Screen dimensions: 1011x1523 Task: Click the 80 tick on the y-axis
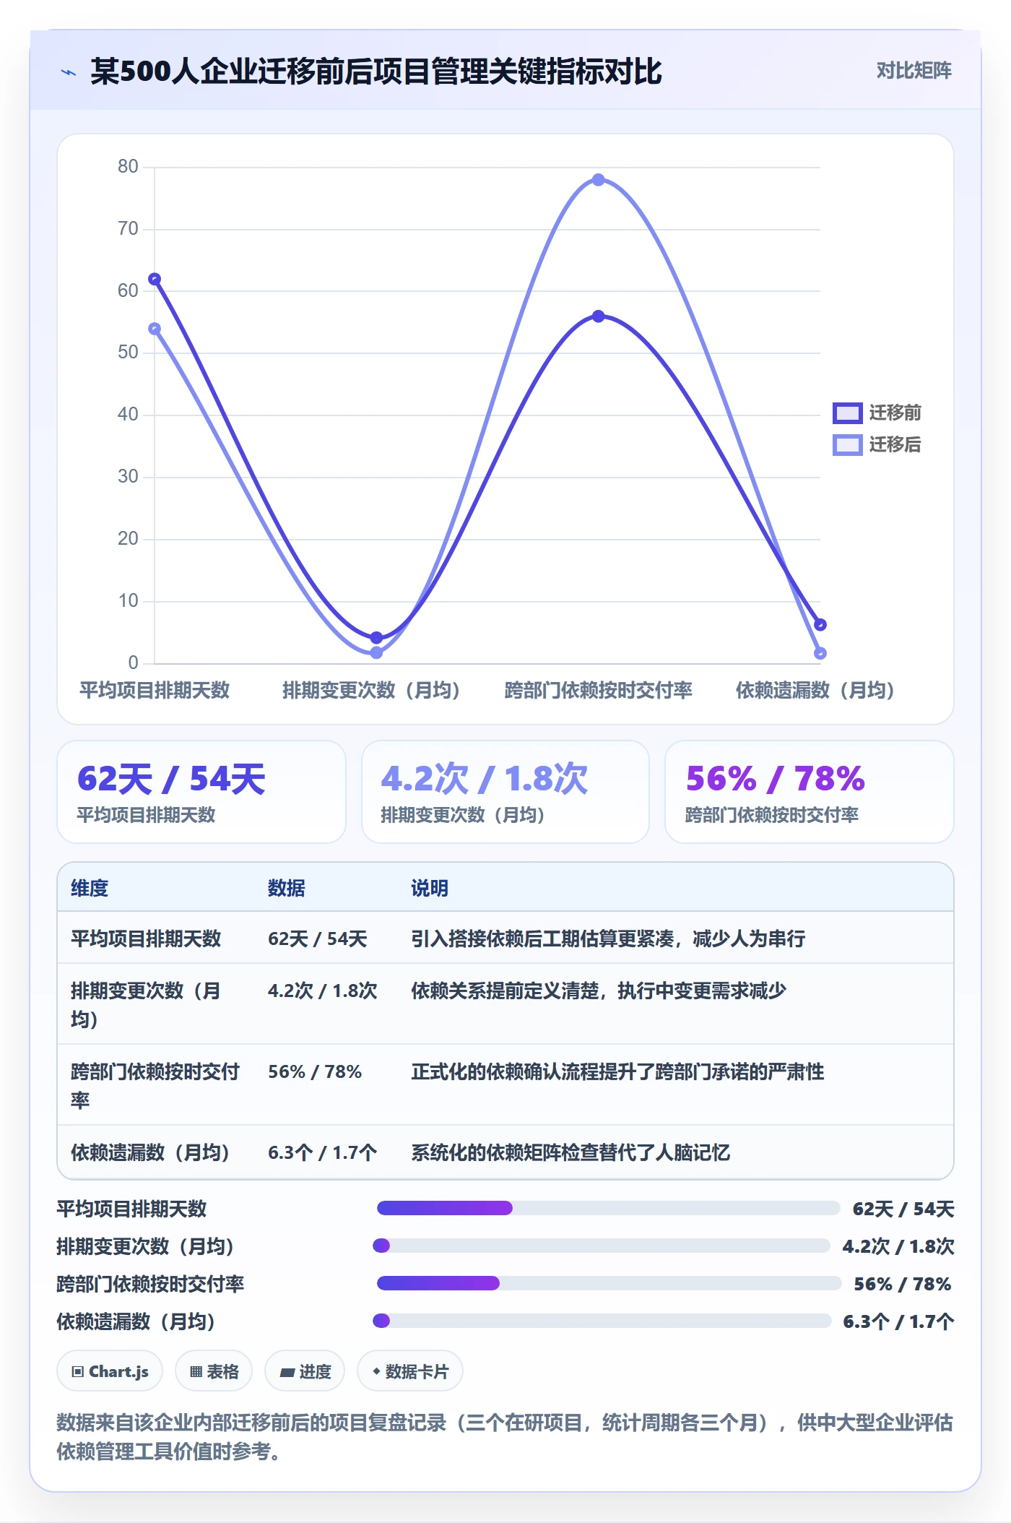128,166
